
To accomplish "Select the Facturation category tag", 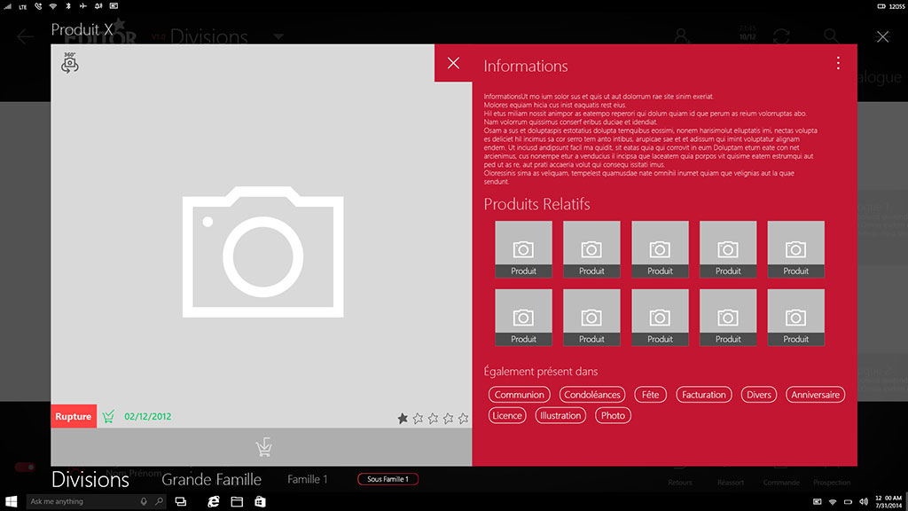I will (704, 395).
